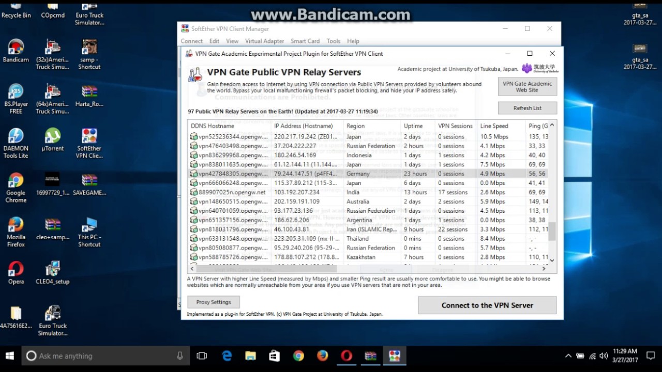The width and height of the screenshot is (662, 372).
Task: Open the Tools menu
Action: [334, 41]
